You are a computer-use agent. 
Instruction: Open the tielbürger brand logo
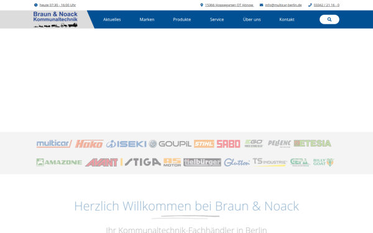tap(202, 162)
